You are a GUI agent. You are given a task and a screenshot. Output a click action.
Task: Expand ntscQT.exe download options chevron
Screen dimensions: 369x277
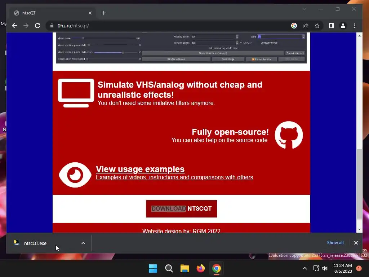83,243
